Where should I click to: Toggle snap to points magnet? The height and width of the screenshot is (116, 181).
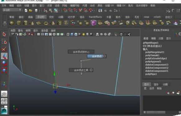(x=75, y=11)
